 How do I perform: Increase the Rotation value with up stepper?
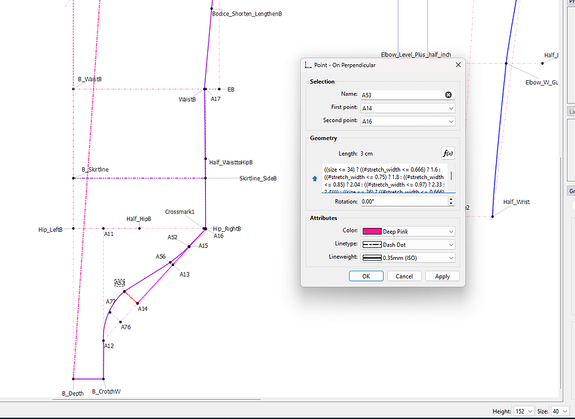pyautogui.click(x=451, y=198)
